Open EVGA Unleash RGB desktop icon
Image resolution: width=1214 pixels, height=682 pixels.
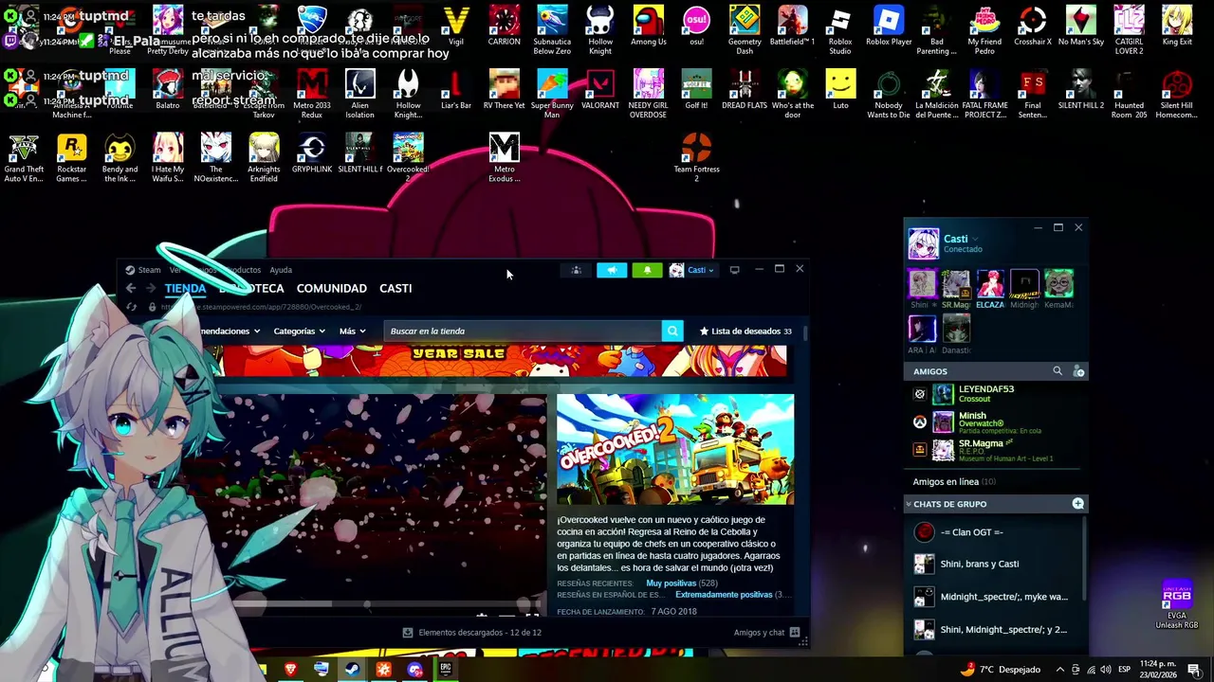1176,605
